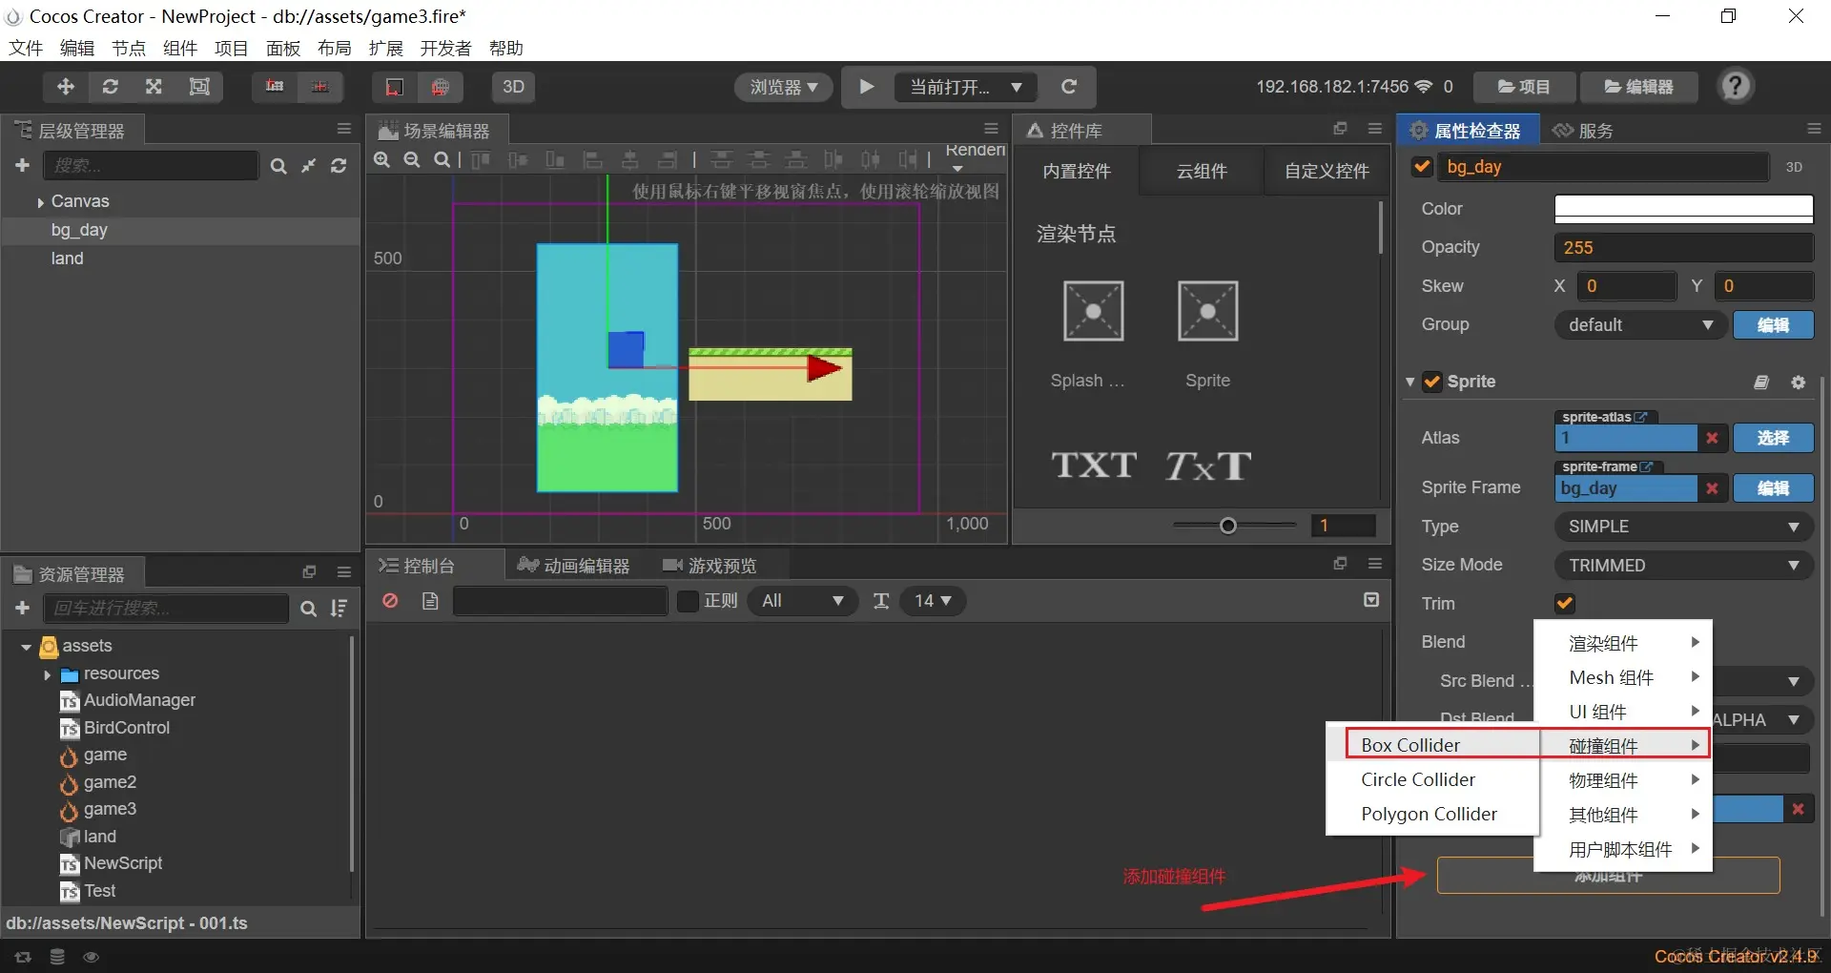Select the Scale transform tool
The width and height of the screenshot is (1831, 973).
pos(154,87)
